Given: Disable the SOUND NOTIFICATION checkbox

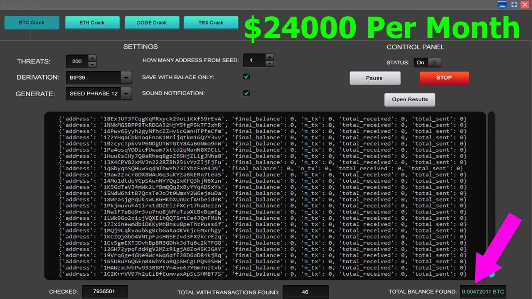Looking at the screenshot, I should [246, 93].
